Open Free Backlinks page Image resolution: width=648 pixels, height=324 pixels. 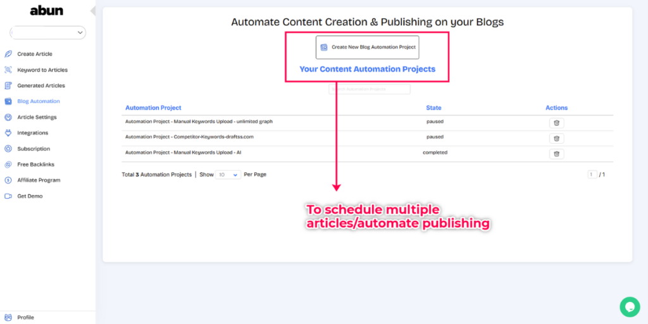tap(36, 165)
